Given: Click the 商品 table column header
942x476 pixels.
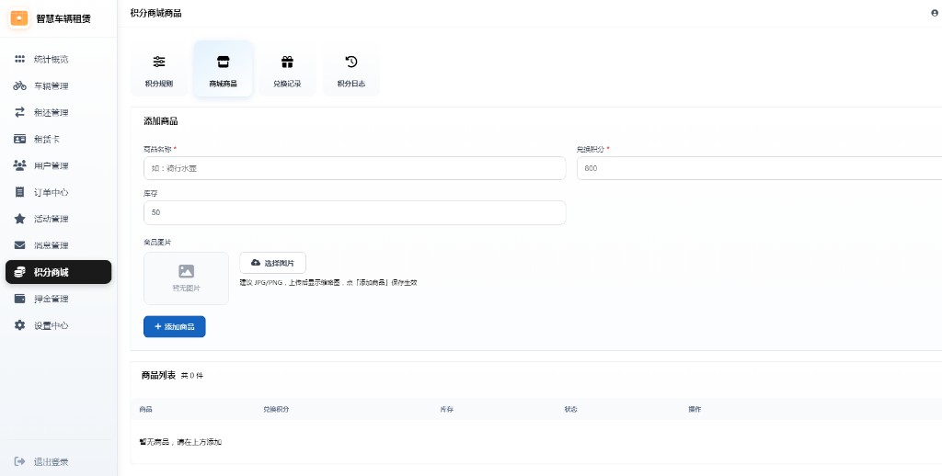Looking at the screenshot, I should tap(145, 409).
